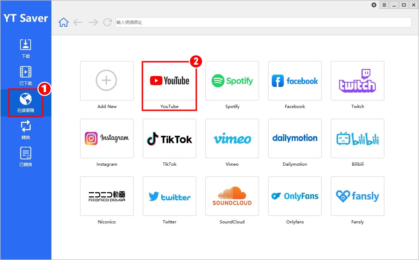Open the TikTok site tile
Image resolution: width=419 pixels, height=260 pixels.
point(169,138)
